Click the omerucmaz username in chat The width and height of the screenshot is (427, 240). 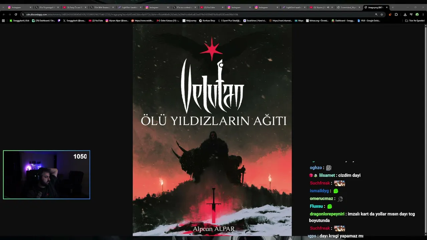pyautogui.click(x=322, y=199)
